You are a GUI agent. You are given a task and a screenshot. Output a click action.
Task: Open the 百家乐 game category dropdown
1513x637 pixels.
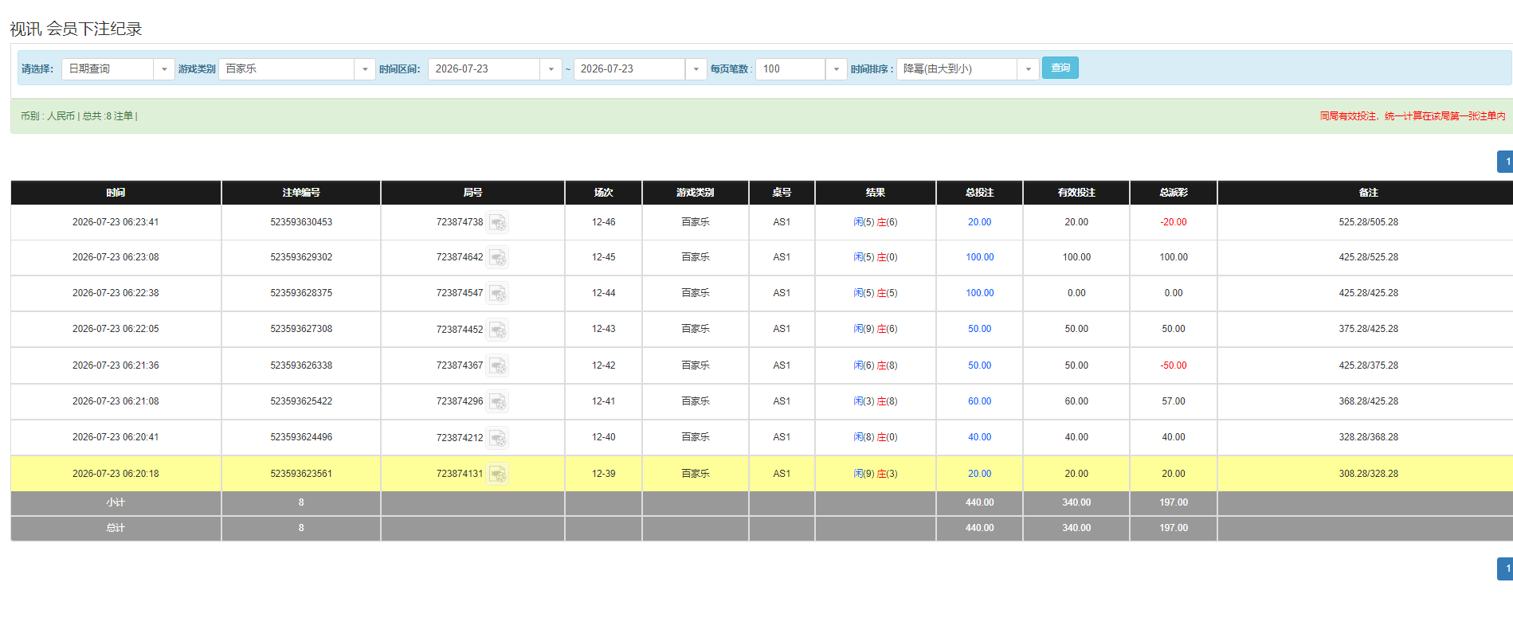365,69
